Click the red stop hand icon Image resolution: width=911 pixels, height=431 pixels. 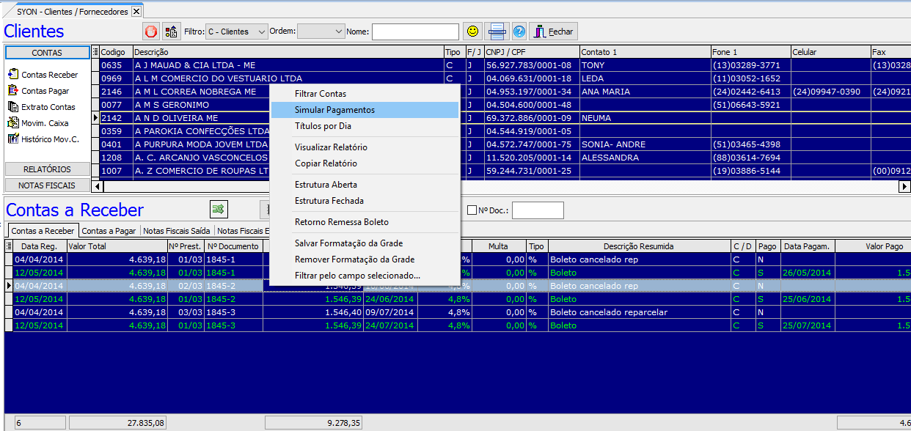pos(151,32)
